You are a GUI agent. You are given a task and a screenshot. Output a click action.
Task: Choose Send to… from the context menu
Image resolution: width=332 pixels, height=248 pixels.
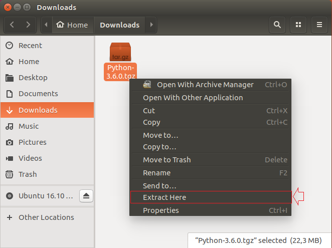pyautogui.click(x=210, y=186)
